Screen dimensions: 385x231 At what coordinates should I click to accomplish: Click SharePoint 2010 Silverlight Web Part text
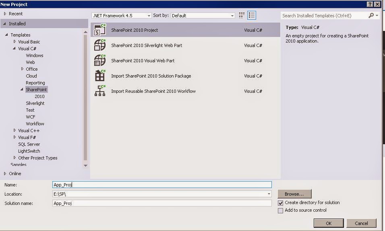[147, 45]
